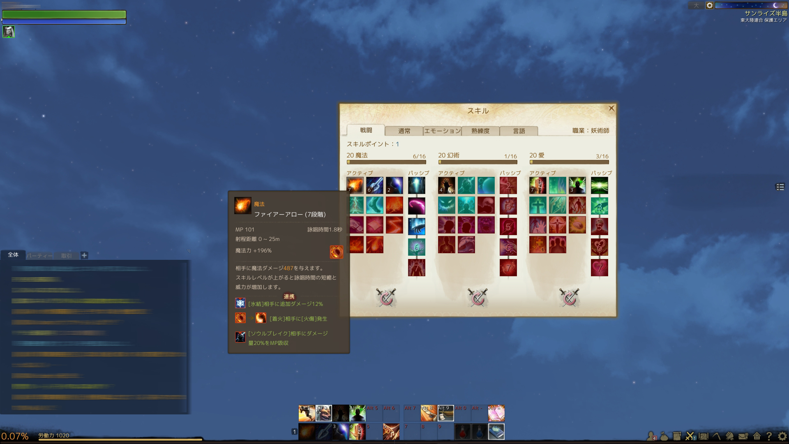Switch to the 熟練度 tab

pyautogui.click(x=480, y=131)
